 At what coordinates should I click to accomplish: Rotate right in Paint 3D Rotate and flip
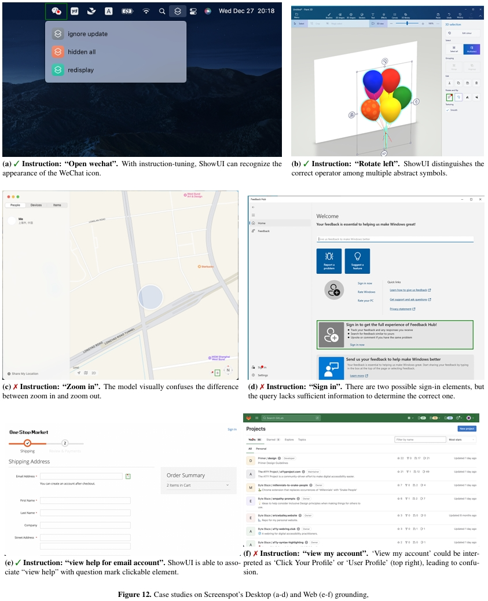(458, 97)
